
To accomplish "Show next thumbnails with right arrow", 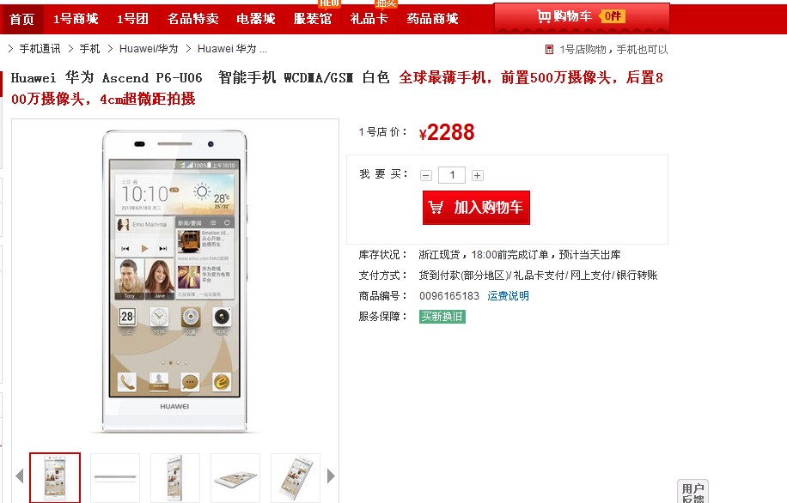I will coord(331,476).
